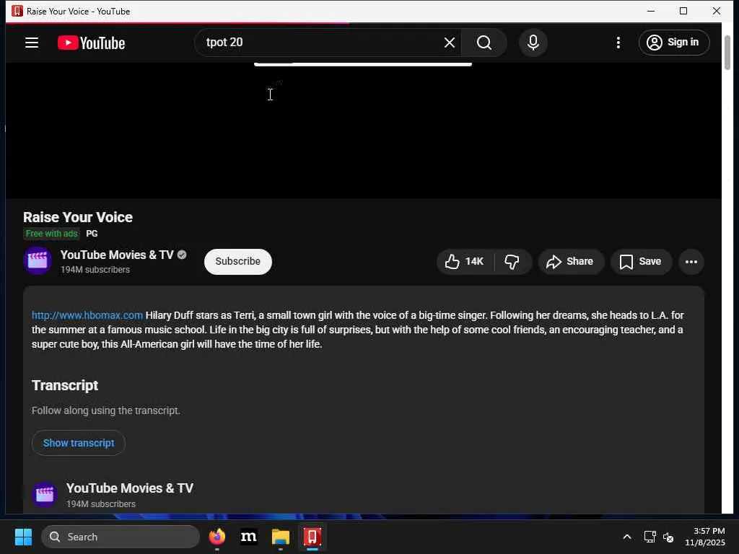739x554 pixels.
Task: Show the video transcript
Action: pos(79,443)
